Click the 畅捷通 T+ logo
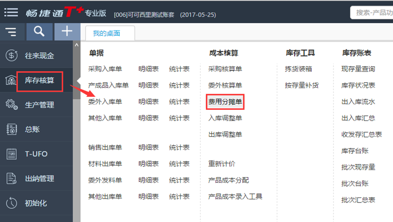The width and height of the screenshot is (393, 222). point(55,12)
